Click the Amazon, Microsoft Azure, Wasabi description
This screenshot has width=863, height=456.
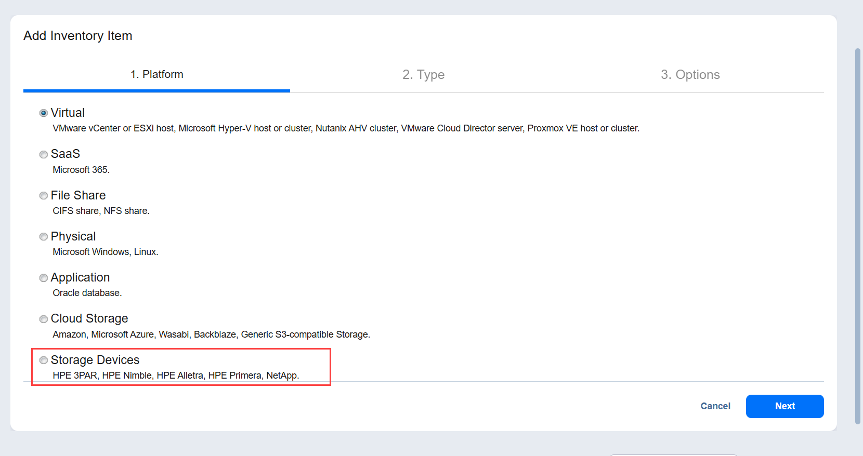[211, 334]
